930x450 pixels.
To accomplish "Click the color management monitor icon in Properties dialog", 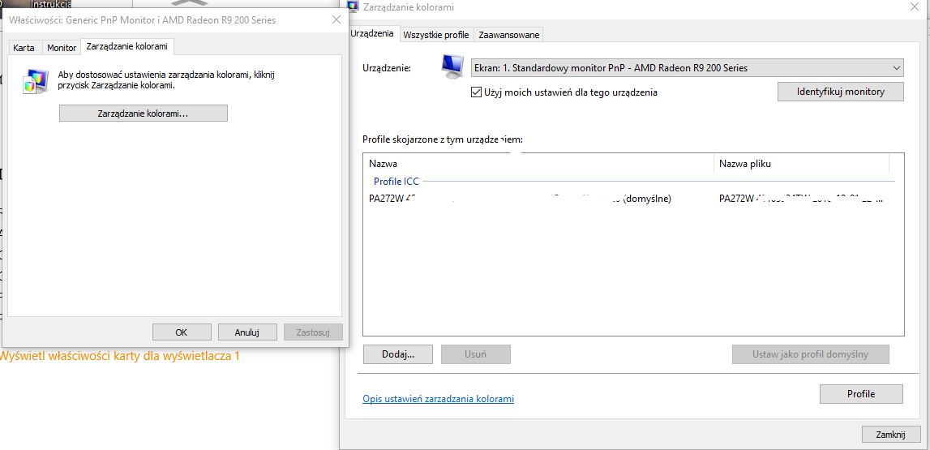I will click(35, 81).
